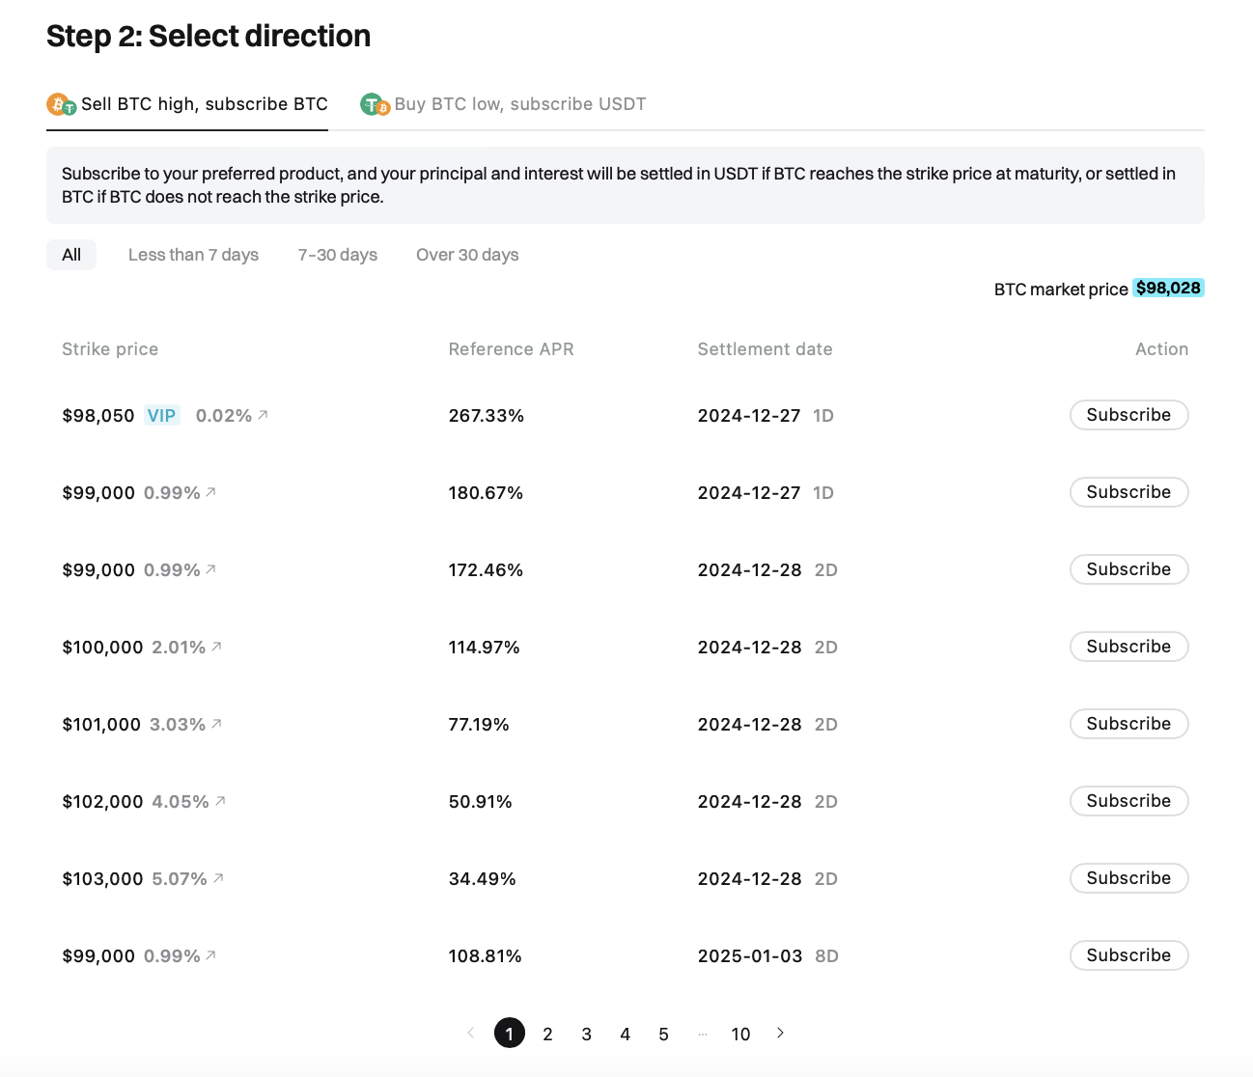Open arrow icon next to 4.05%
The width and height of the screenshot is (1253, 1077).
(x=220, y=801)
